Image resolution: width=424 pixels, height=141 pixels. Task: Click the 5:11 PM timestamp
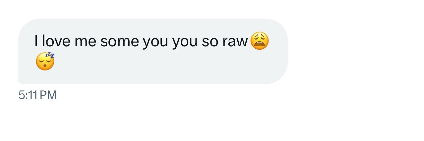pos(38,95)
